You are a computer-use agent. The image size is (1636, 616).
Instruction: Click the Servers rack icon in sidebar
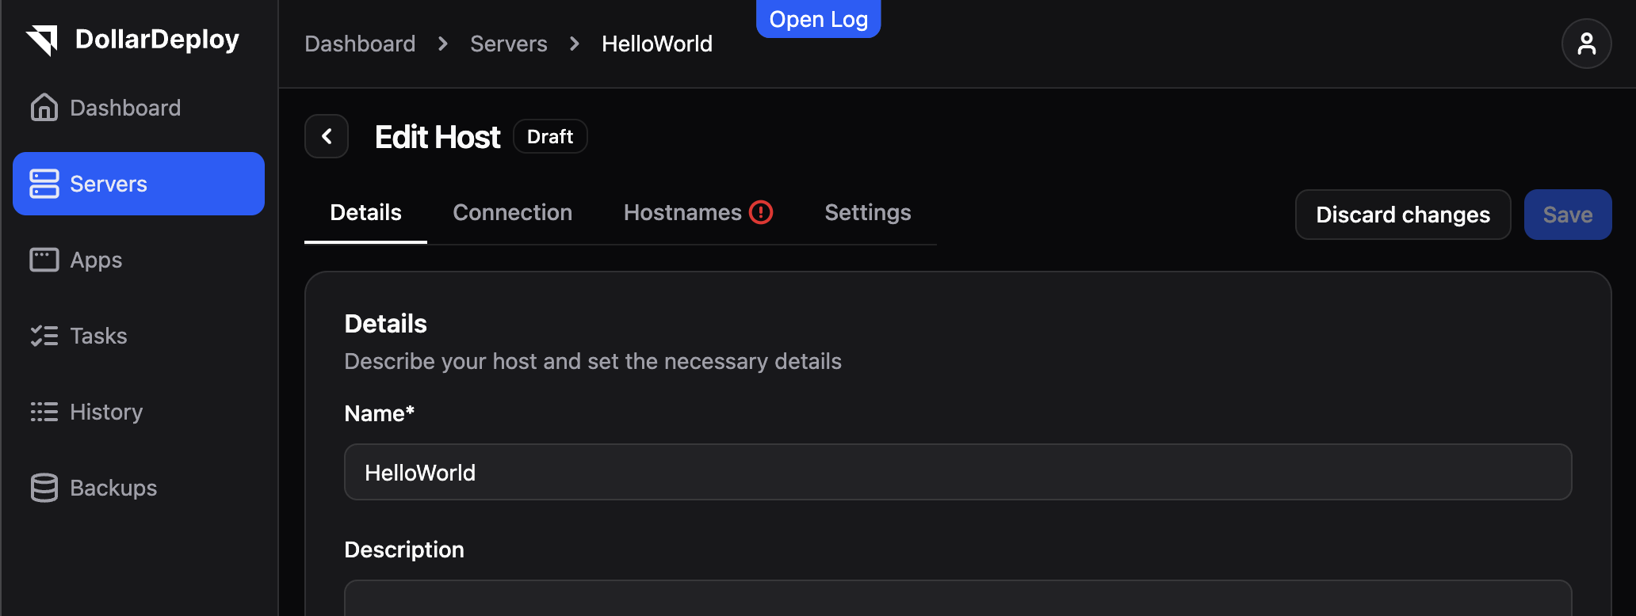pyautogui.click(x=44, y=184)
